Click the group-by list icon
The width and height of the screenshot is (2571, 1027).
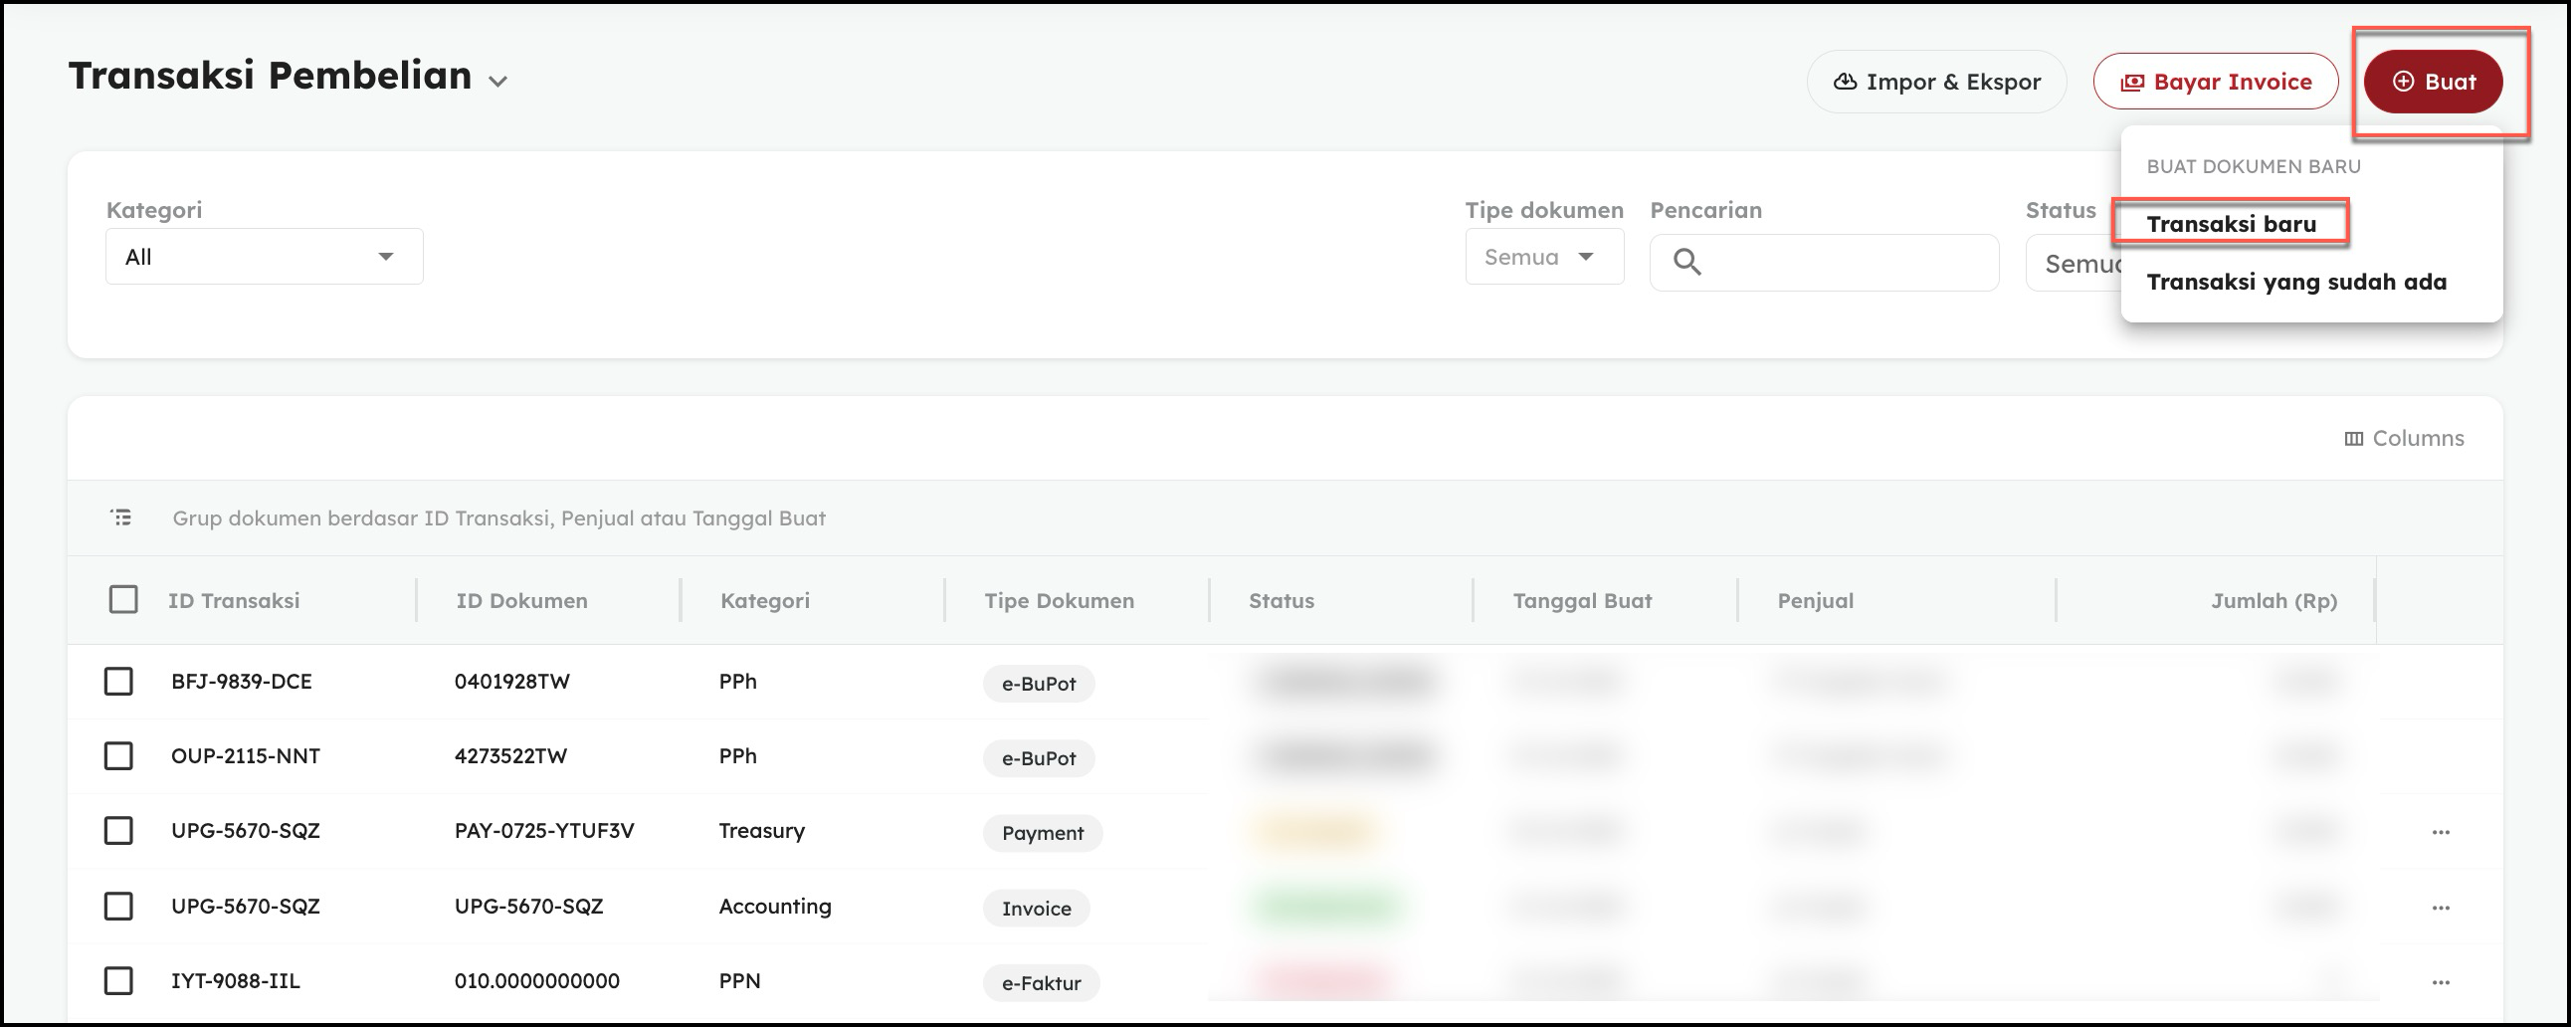(120, 517)
